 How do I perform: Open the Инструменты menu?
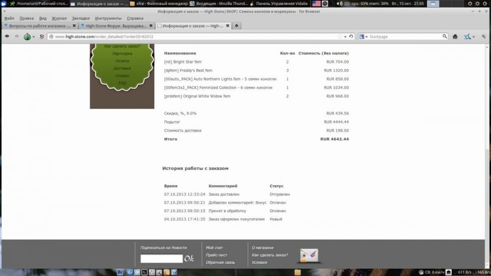(x=108, y=18)
